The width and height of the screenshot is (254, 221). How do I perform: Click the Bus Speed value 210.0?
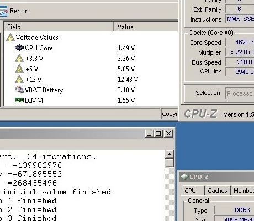click(240, 62)
